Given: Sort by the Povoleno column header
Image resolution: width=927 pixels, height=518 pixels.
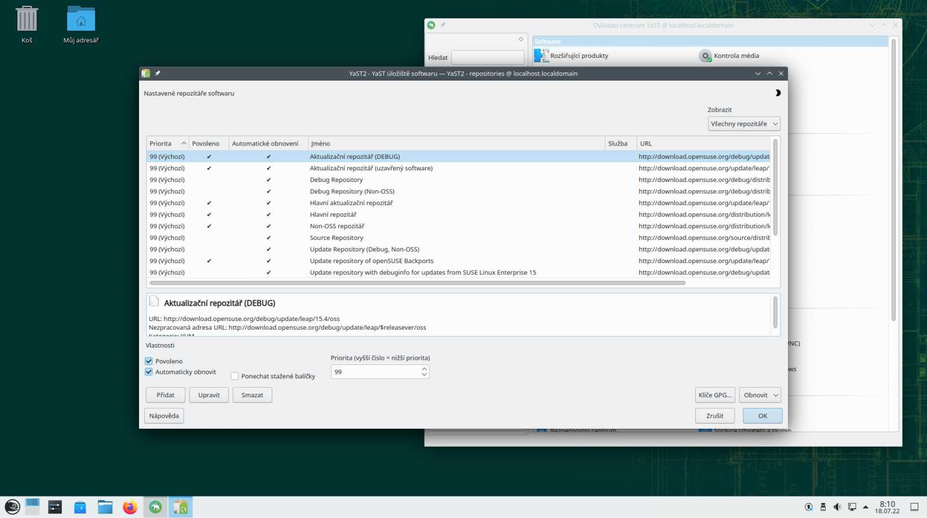Looking at the screenshot, I should click(x=209, y=144).
